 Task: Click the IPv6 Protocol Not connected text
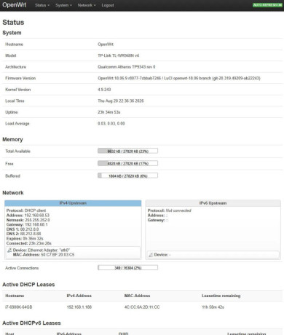(169, 210)
